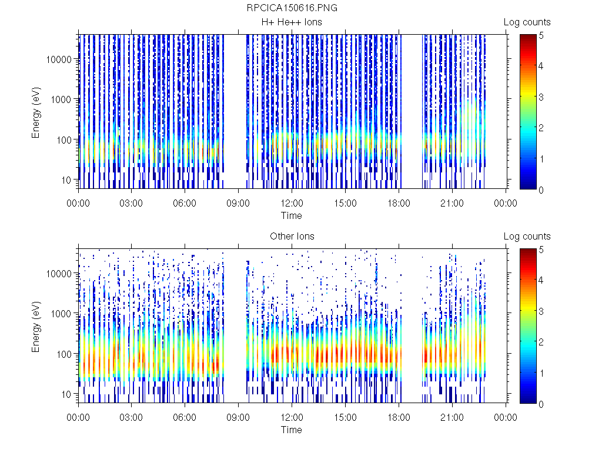Screen dimensions: 602x452
Task: Select the "Other Ions" panel title
Action: pos(292,237)
